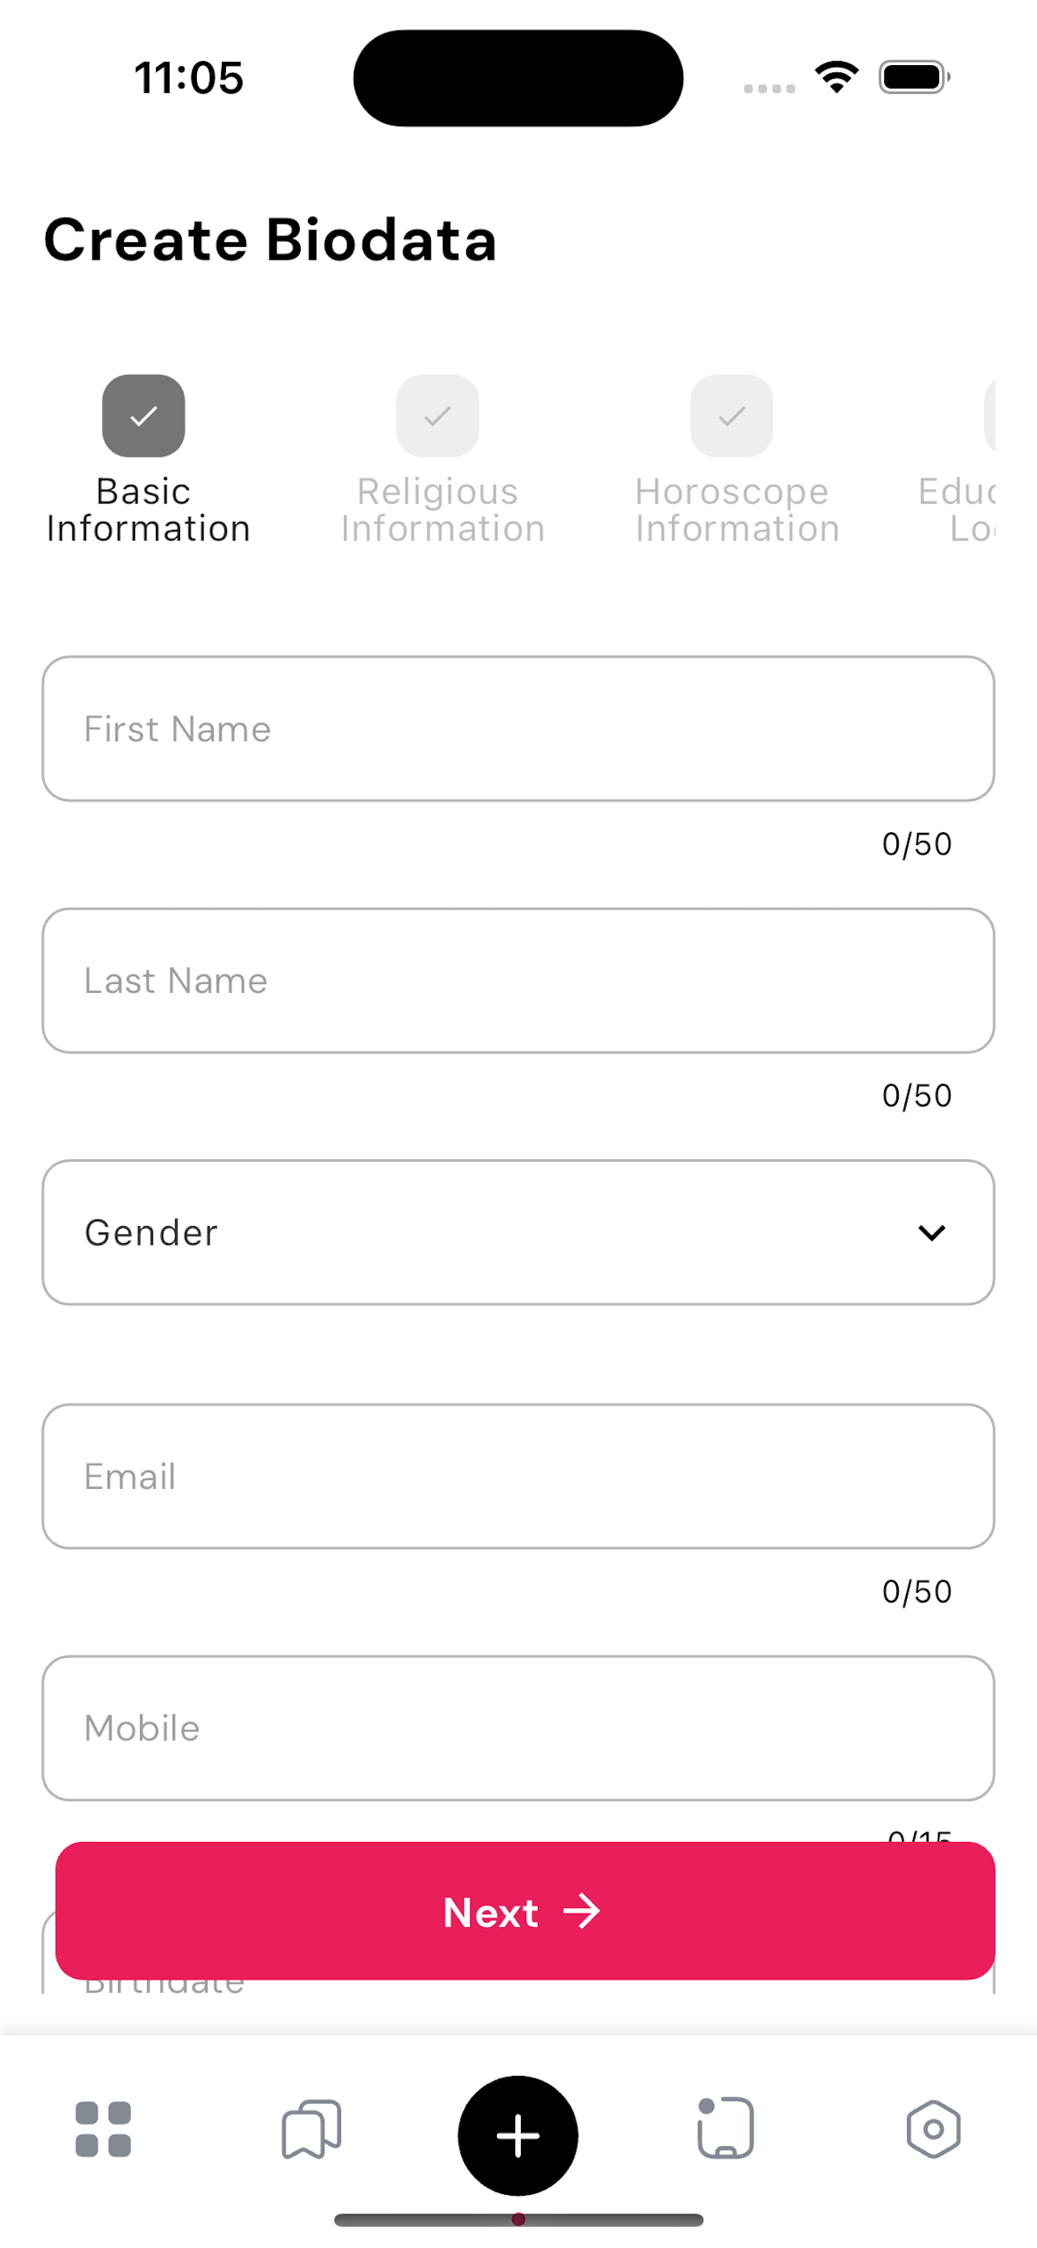Screen dimensions: 1037x2248
Task: Focus the First Name input field
Action: (x=518, y=728)
